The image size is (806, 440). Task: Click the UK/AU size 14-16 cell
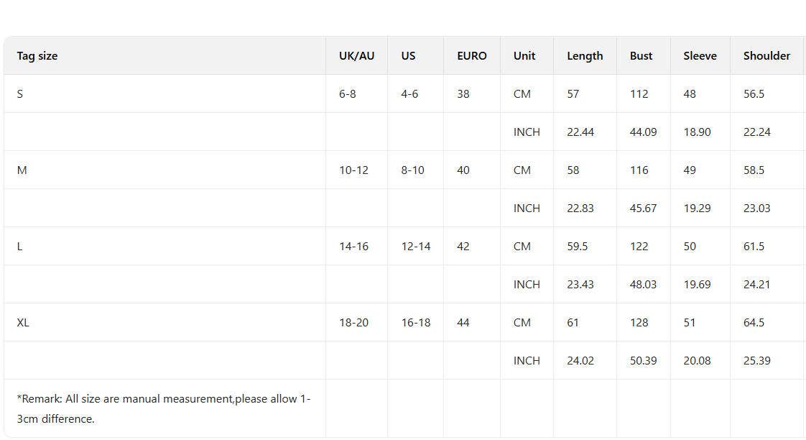coord(353,247)
